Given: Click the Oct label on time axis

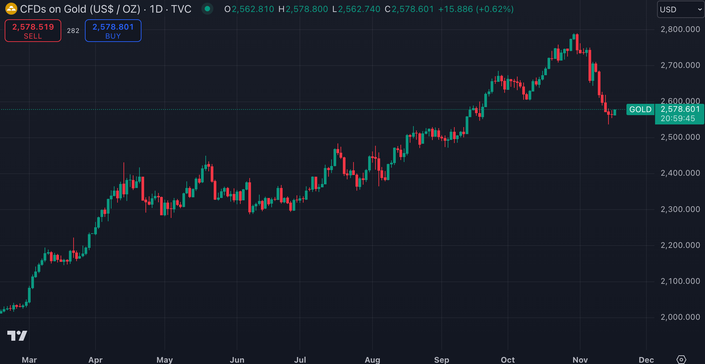Looking at the screenshot, I should (508, 360).
